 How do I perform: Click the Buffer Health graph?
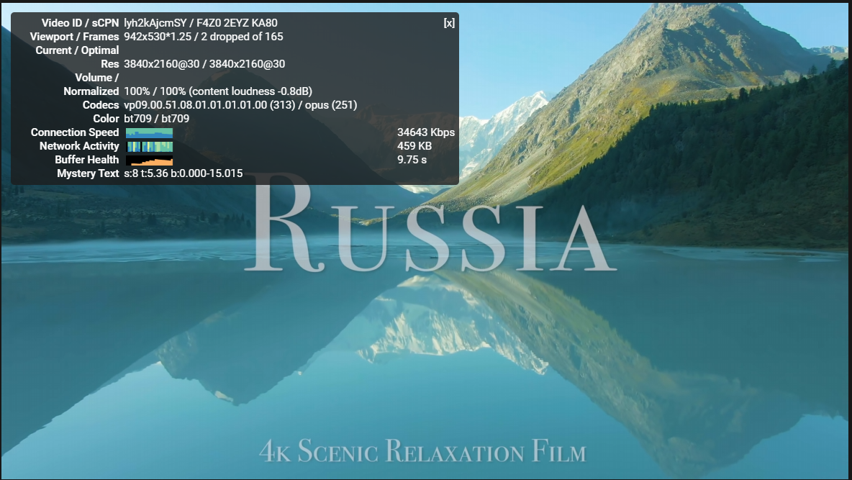(150, 160)
